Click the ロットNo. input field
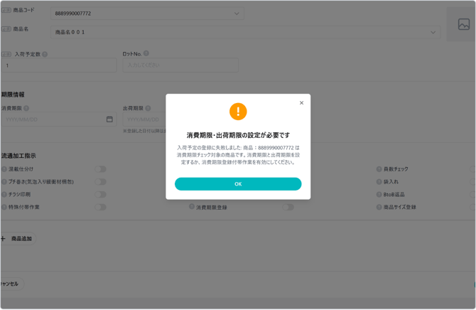 pos(180,65)
